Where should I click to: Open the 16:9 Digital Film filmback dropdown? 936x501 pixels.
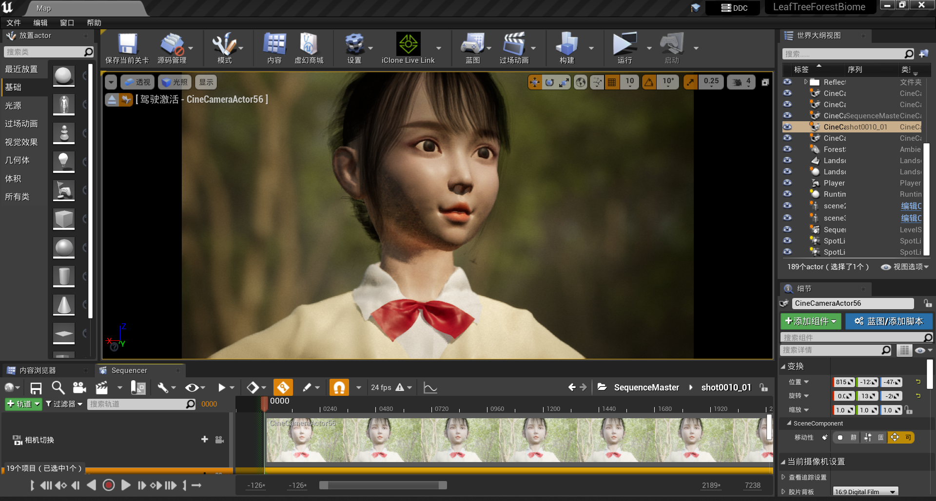[x=865, y=491]
